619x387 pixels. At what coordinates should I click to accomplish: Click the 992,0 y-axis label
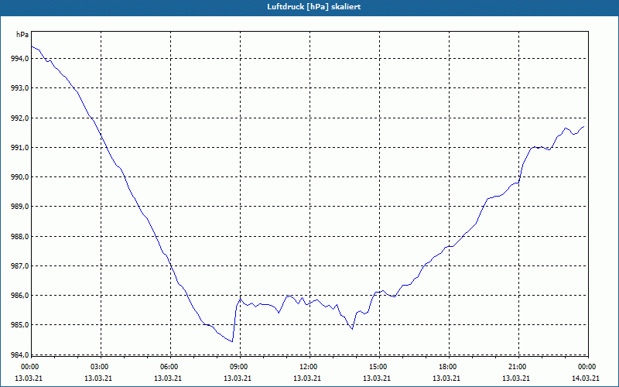19,118
